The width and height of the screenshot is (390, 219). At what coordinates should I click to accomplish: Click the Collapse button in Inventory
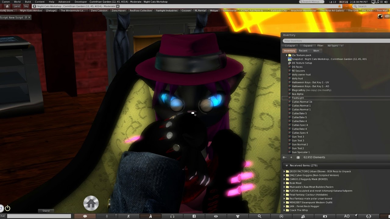click(x=290, y=46)
